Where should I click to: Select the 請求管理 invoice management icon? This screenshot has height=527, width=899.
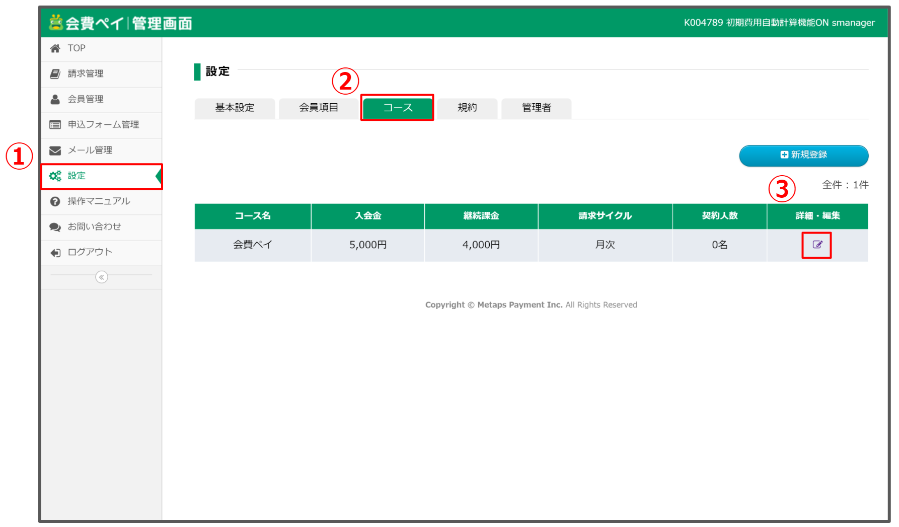click(55, 73)
